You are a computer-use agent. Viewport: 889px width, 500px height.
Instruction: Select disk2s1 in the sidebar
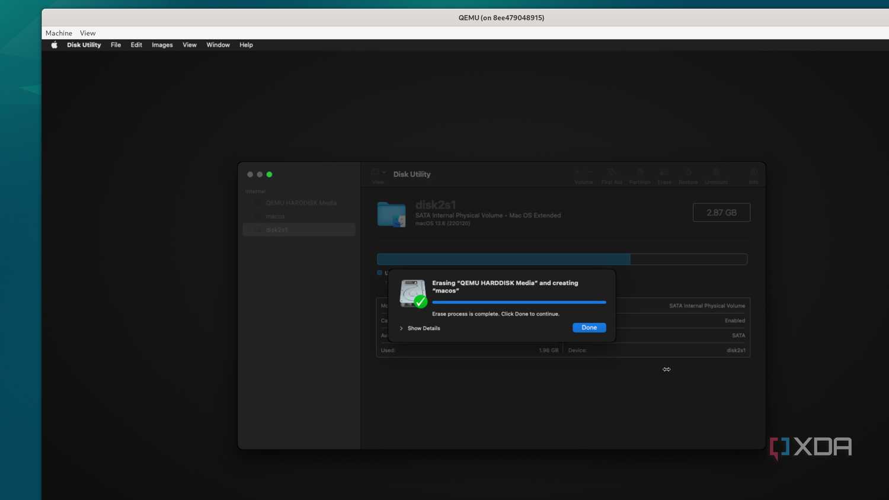(299, 230)
